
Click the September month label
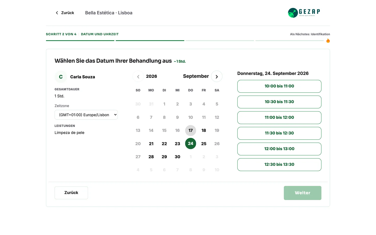coord(196,76)
